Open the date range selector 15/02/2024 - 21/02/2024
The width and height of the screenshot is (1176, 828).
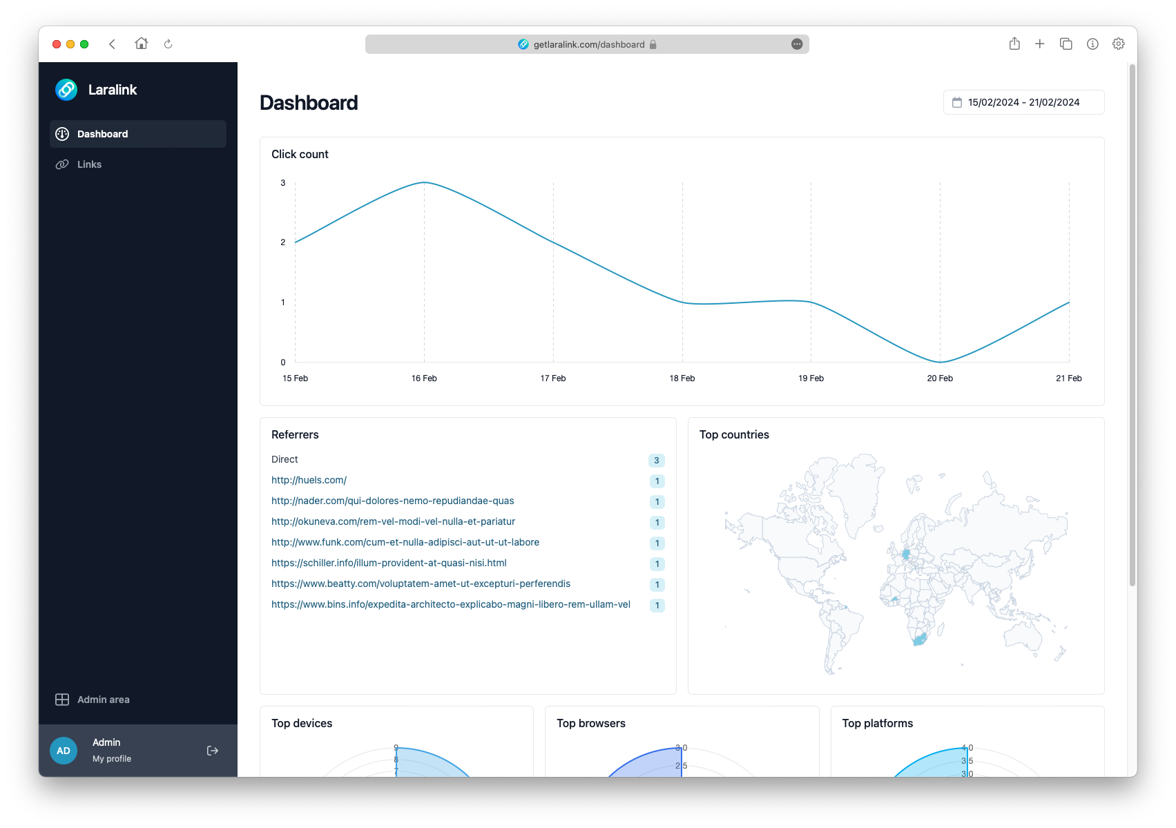pyautogui.click(x=1023, y=102)
